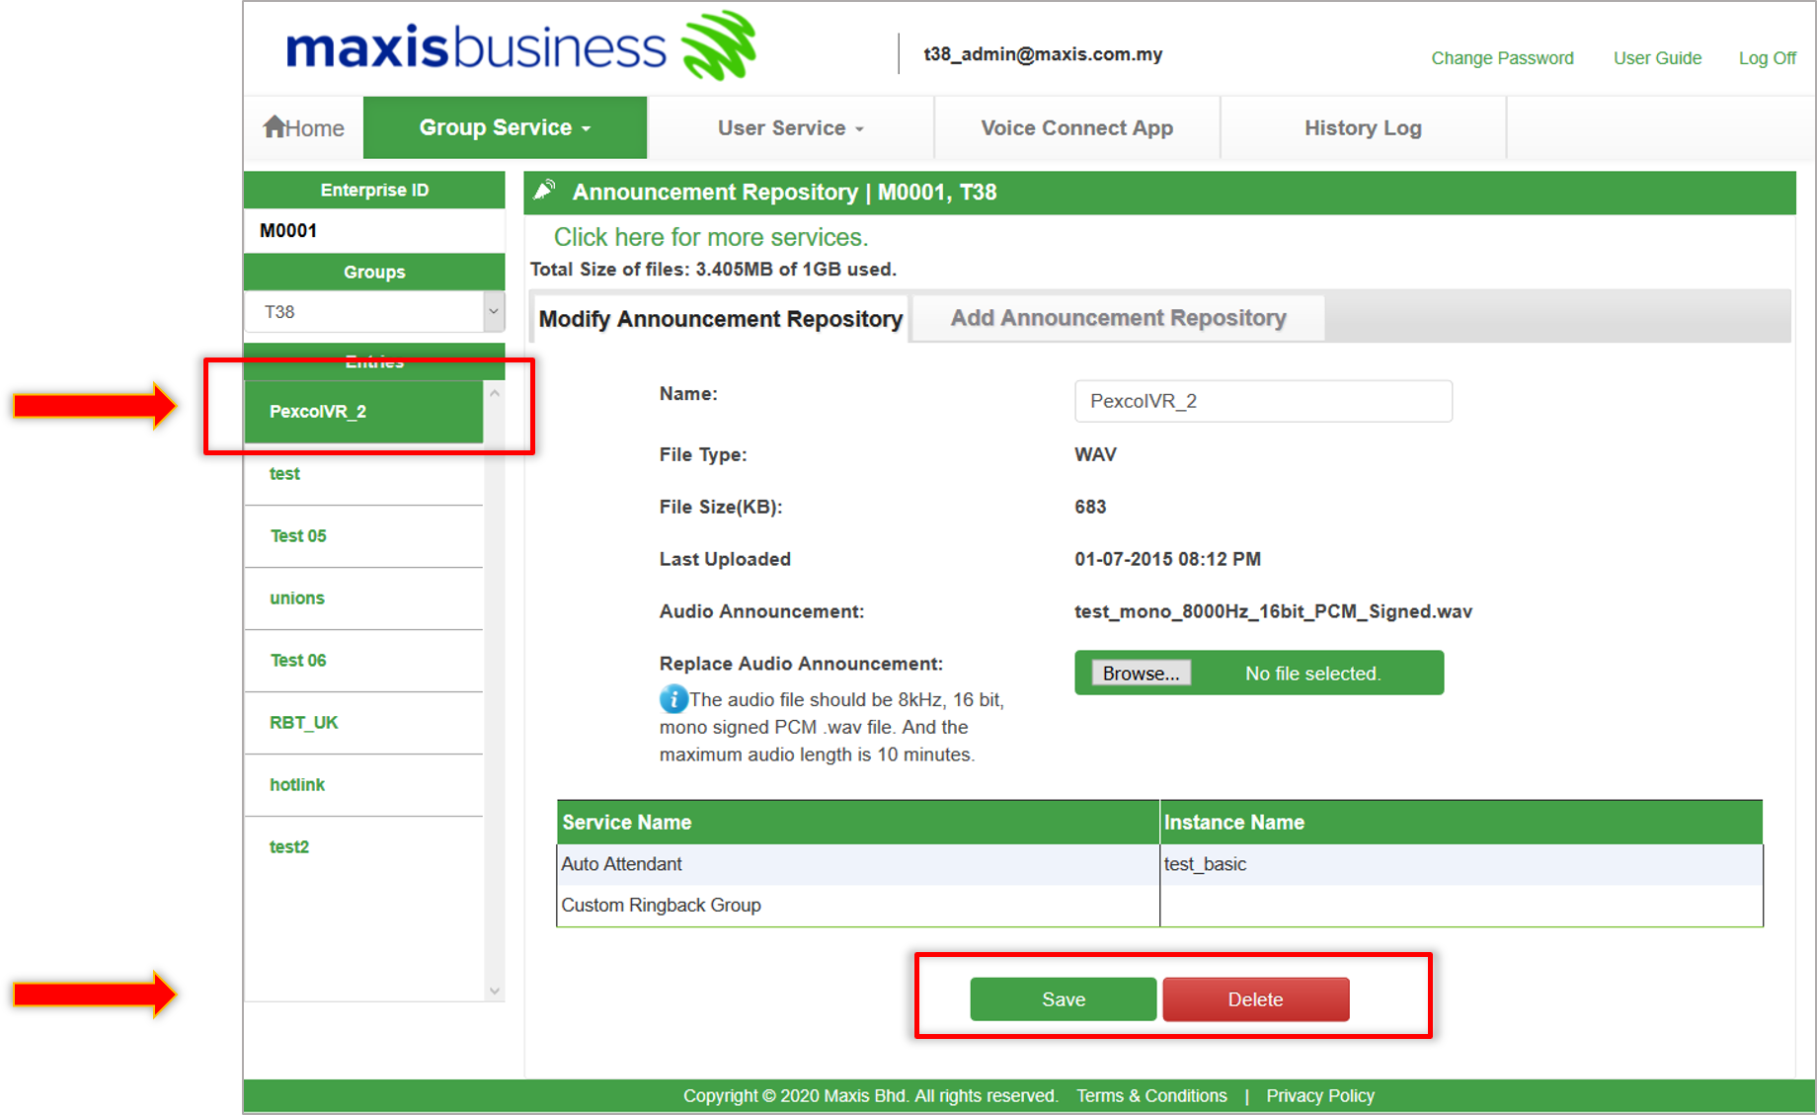This screenshot has width=1817, height=1115.
Task: Click the Home house icon
Action: tap(275, 126)
